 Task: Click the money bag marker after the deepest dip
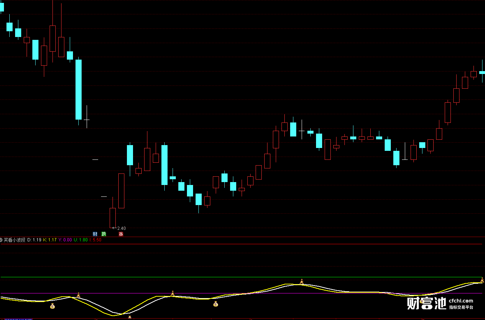(x=215, y=304)
